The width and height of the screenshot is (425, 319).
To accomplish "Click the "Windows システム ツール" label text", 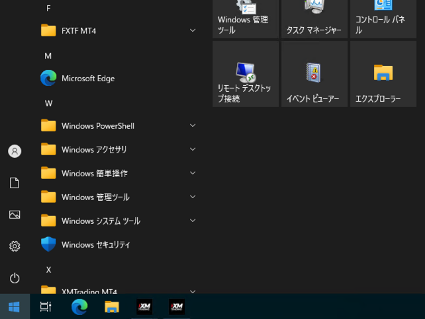I will (101, 221).
